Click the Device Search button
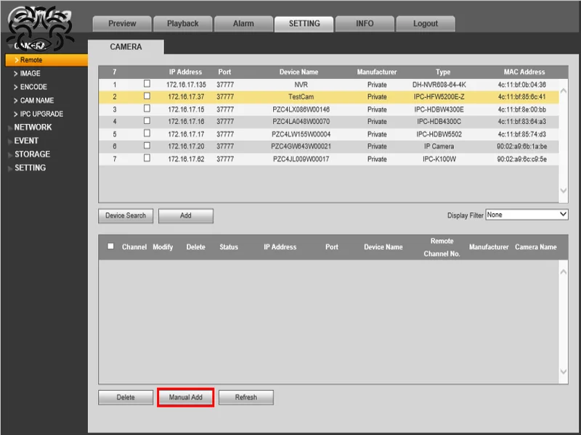The width and height of the screenshot is (581, 435). [x=124, y=215]
